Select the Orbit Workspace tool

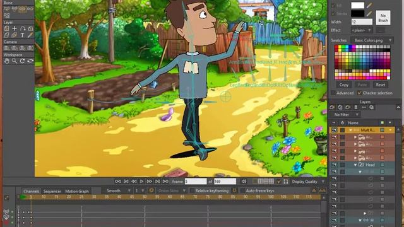pyautogui.click(x=30, y=61)
